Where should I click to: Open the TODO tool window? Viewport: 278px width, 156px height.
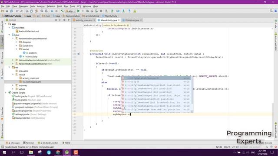click(66, 143)
